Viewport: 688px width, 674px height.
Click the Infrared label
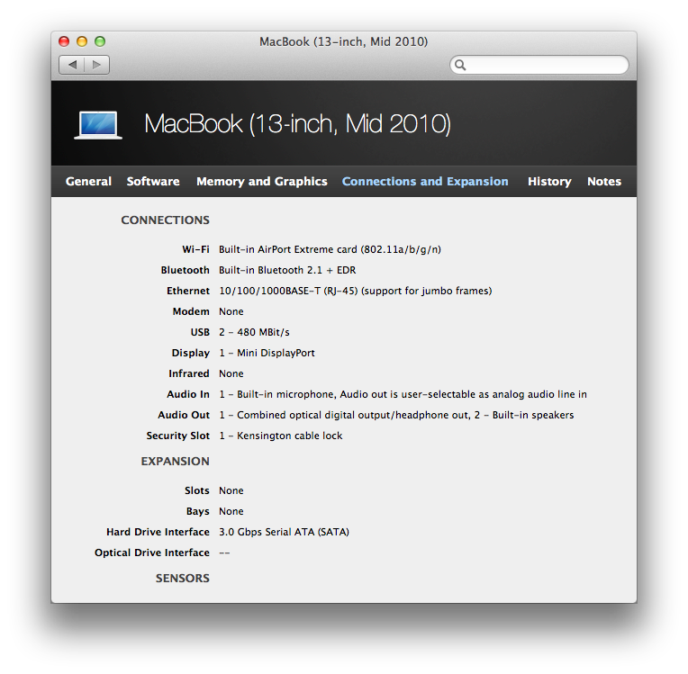(189, 373)
